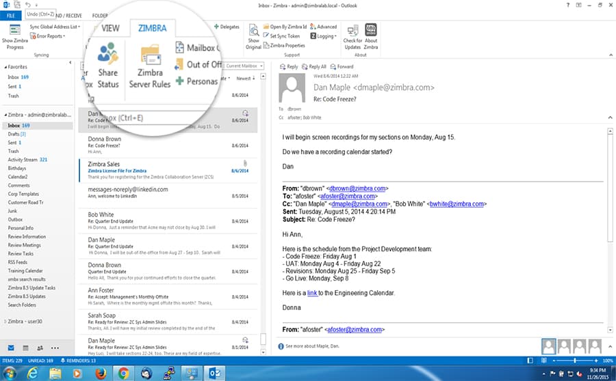
Task: Open more navigation options ellipsis
Action: 55,348
